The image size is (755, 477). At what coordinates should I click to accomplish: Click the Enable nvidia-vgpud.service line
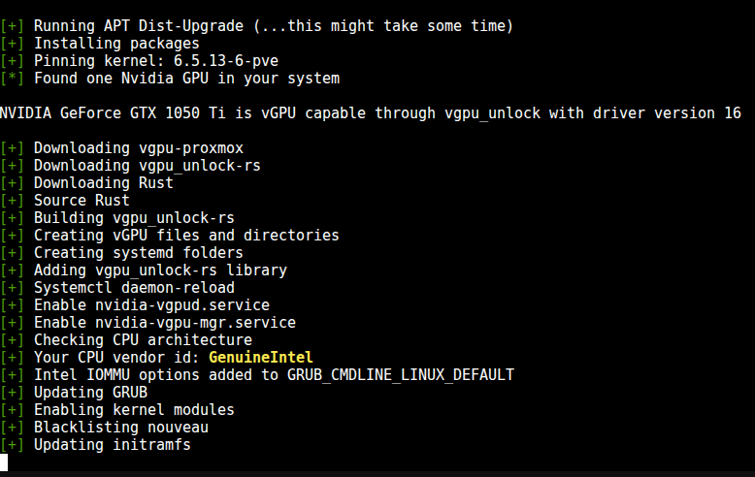tap(135, 304)
